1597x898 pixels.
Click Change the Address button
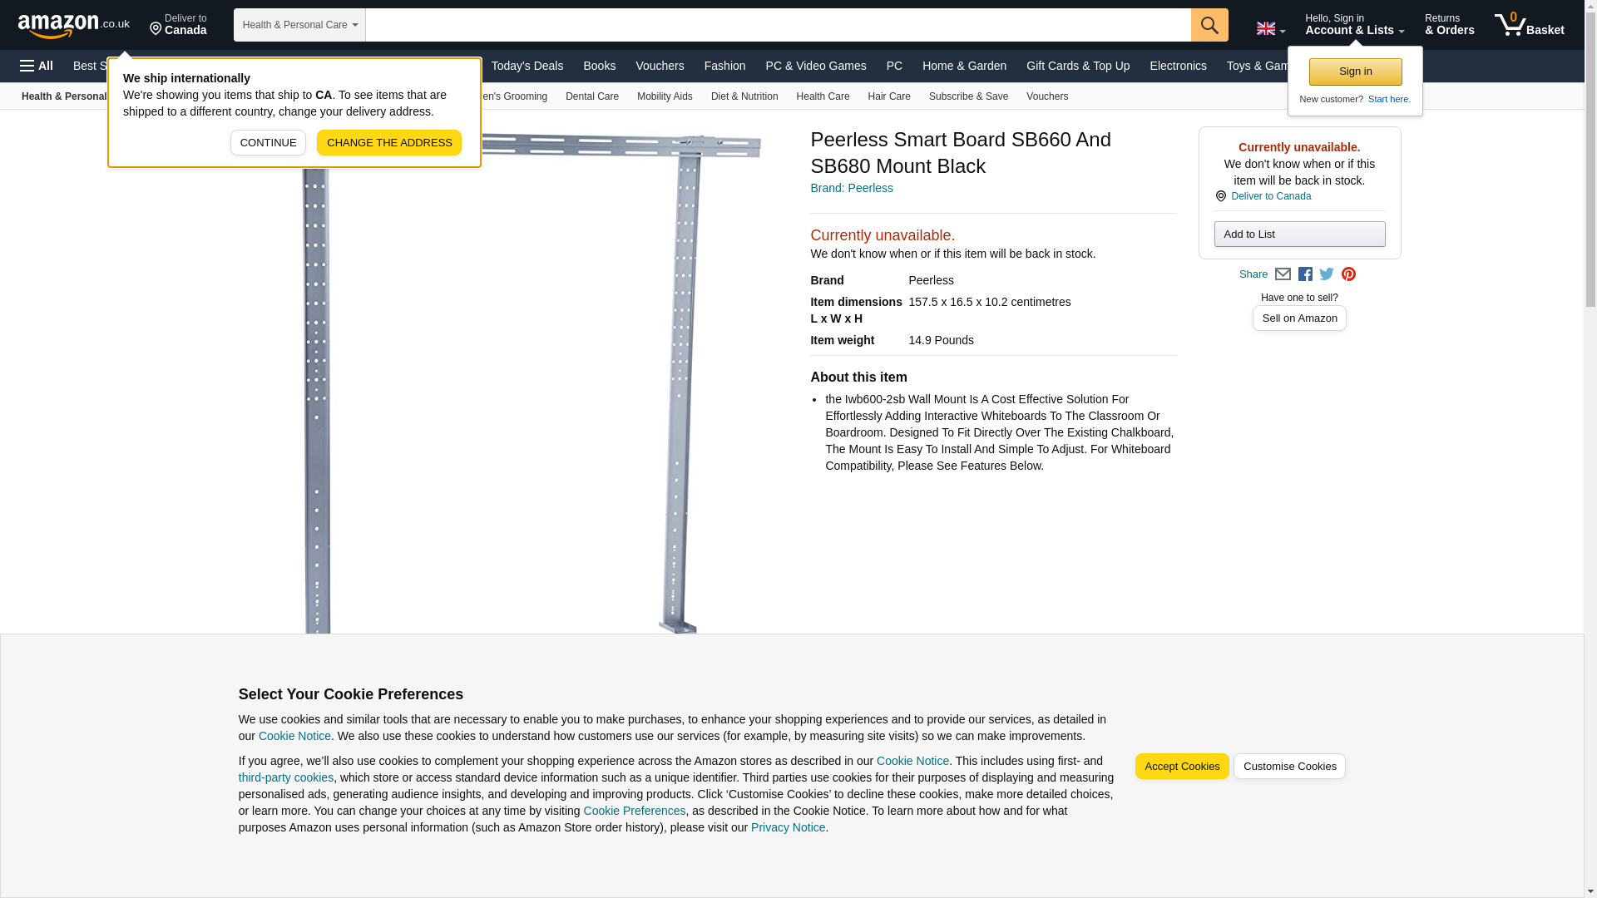(388, 143)
